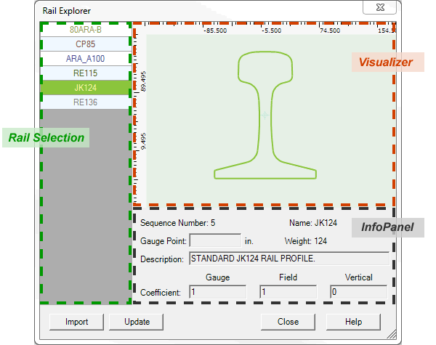Open Help for Rail Explorer
Viewport: 436px width, 345px height.
(x=353, y=322)
